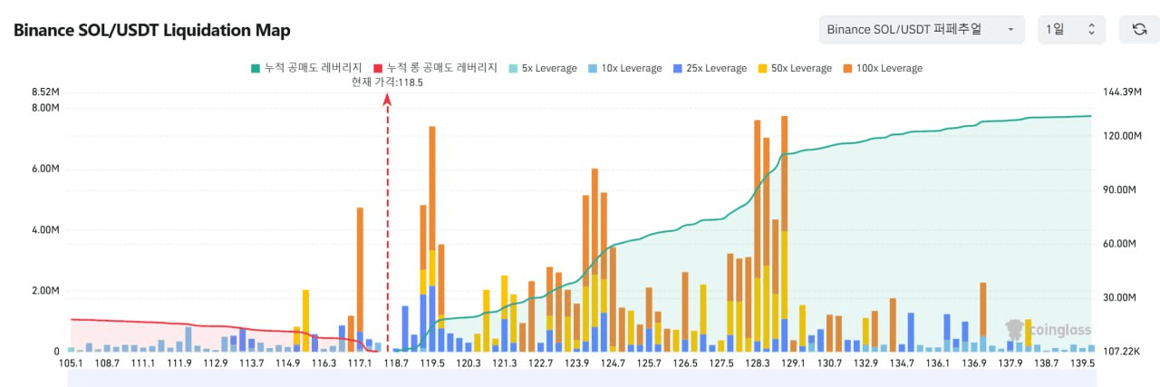1160x387 pixels.
Task: Click the x-axis label 132.9
Action: coord(865,363)
